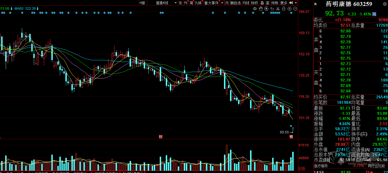Image resolution: width=388 pixels, height=173 pixels.
Task: Open the gear settings for the quote panel
Action: [x=385, y=4]
